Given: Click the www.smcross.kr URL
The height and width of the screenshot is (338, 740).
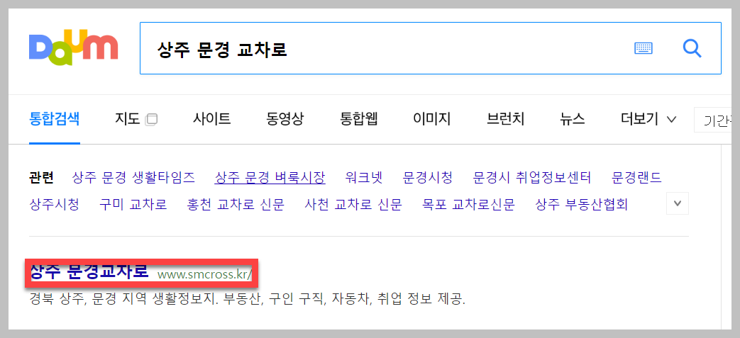Looking at the screenshot, I should (205, 274).
